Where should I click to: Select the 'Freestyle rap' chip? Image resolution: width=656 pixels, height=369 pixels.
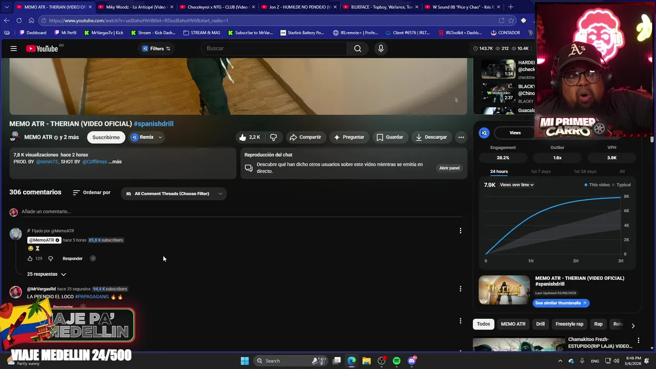click(569, 324)
